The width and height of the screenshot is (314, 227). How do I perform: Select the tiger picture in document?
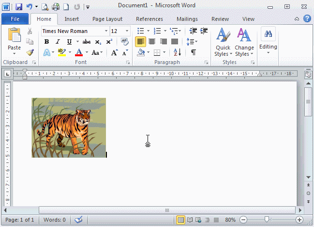click(69, 128)
